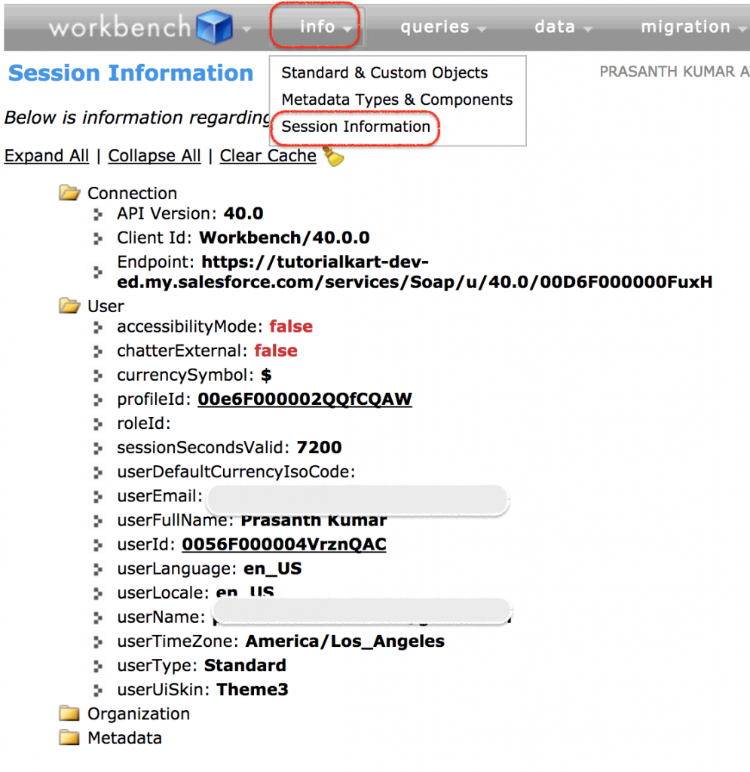Image resolution: width=750 pixels, height=772 pixels.
Task: Open the workbench dropdown arrow
Action: (246, 30)
